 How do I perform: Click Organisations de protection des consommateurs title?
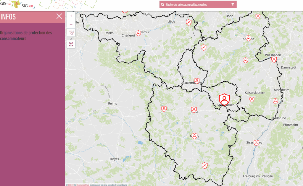pyautogui.click(x=26, y=35)
